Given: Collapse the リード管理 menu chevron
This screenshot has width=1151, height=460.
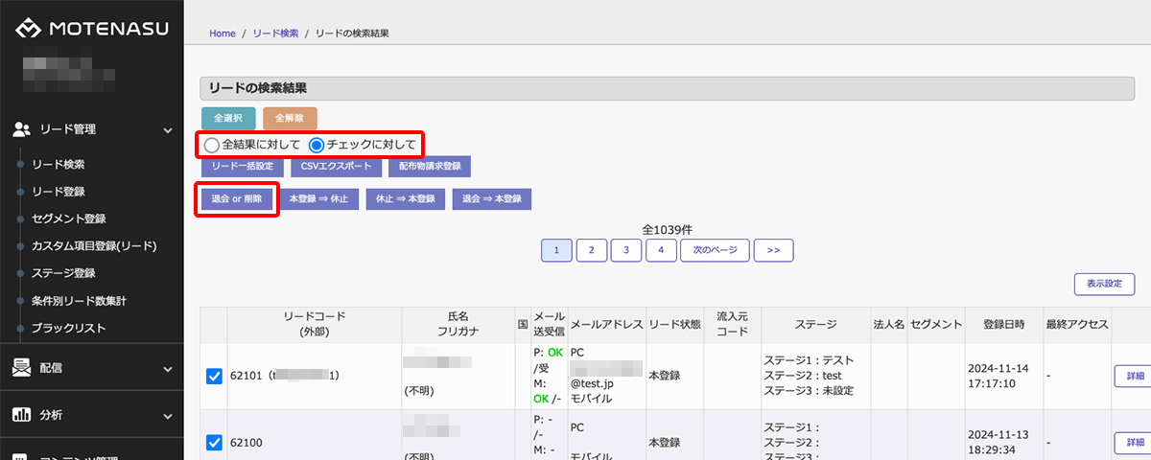Looking at the screenshot, I should [167, 128].
